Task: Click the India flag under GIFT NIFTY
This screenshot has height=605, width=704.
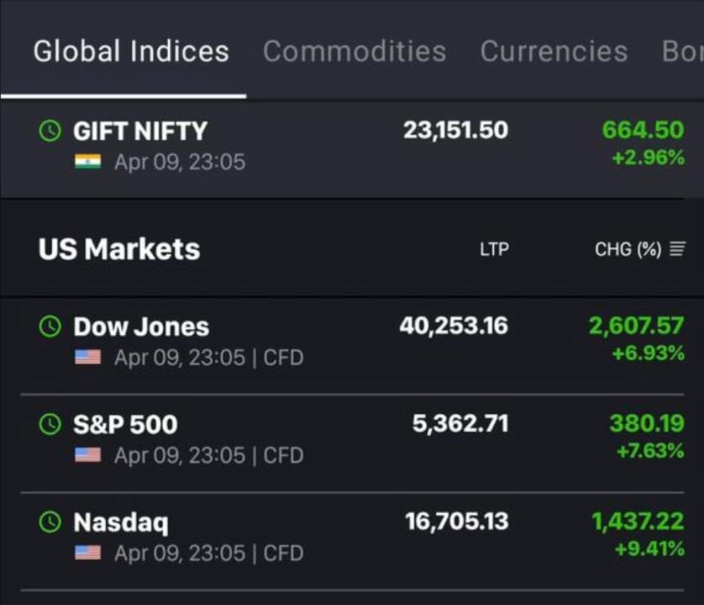Action: pos(87,161)
